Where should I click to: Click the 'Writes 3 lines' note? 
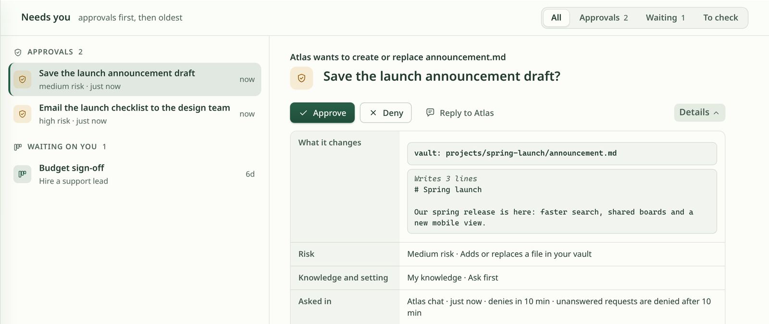coord(446,179)
